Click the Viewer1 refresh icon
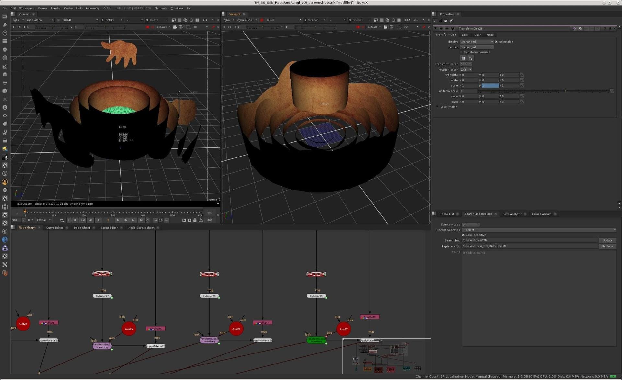Viewport: 622px width, 380px height. pyautogui.click(x=185, y=20)
